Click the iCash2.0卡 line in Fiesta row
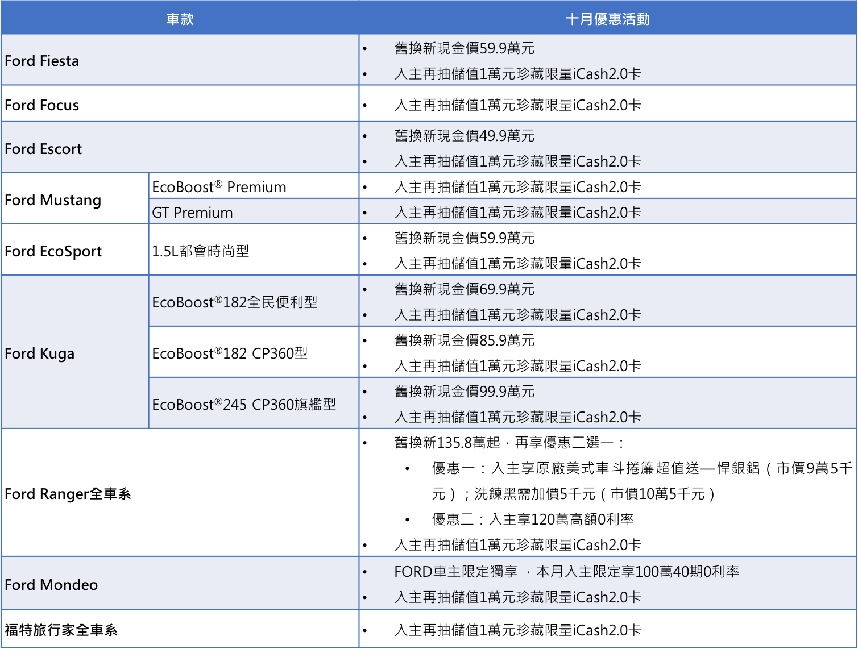Image resolution: width=858 pixels, height=649 pixels. point(518,74)
